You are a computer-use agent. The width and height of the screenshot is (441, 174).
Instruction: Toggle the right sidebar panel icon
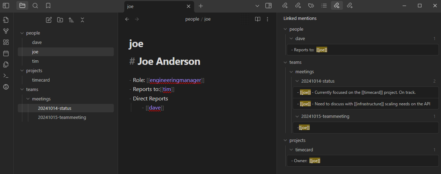269,6
